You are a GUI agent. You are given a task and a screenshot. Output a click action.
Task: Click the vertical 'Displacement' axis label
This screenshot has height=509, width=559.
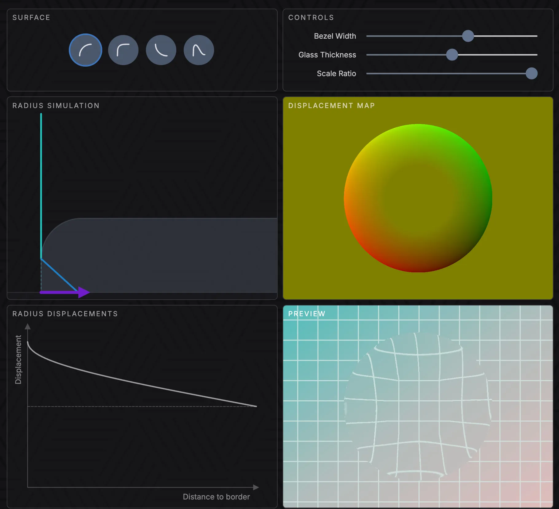tap(18, 359)
